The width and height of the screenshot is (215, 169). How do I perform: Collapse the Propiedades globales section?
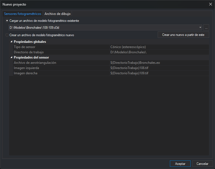[x=11, y=42]
